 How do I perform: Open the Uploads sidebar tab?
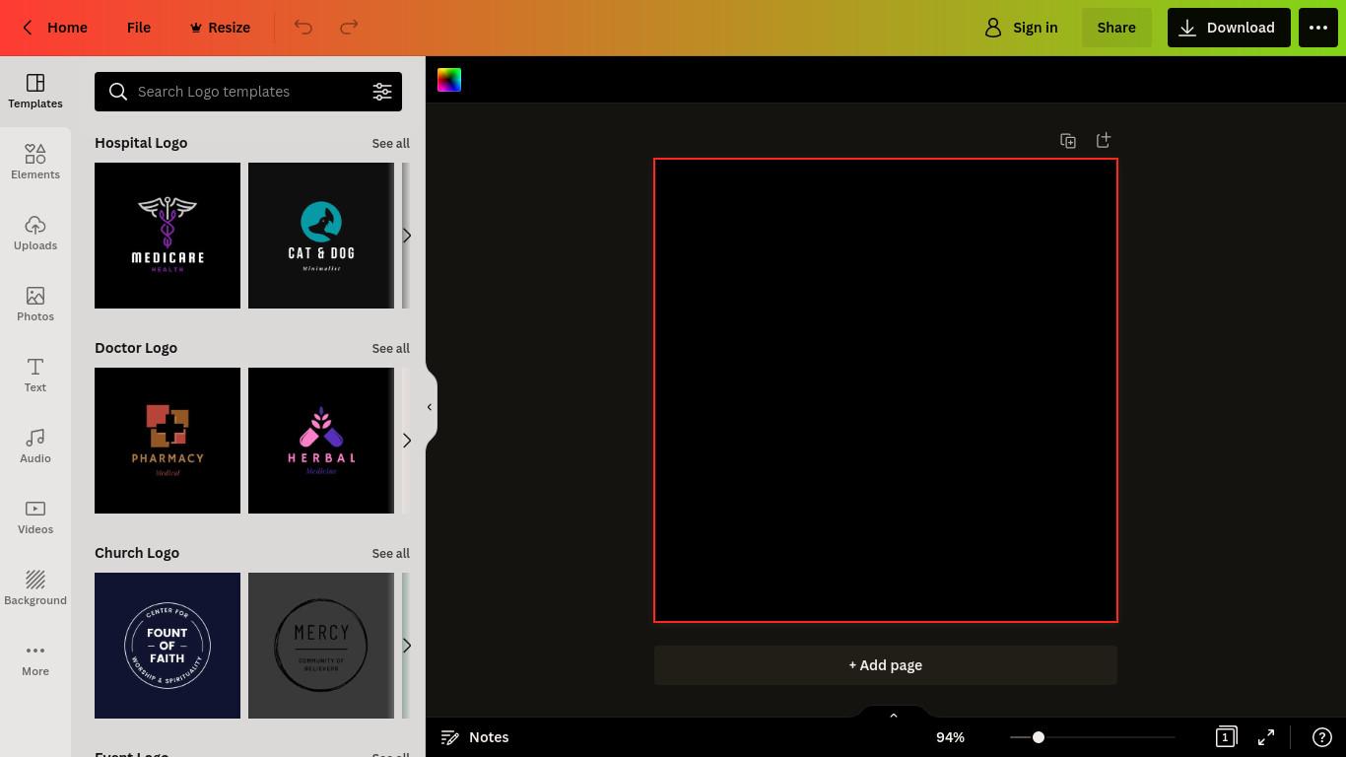pyautogui.click(x=35, y=234)
